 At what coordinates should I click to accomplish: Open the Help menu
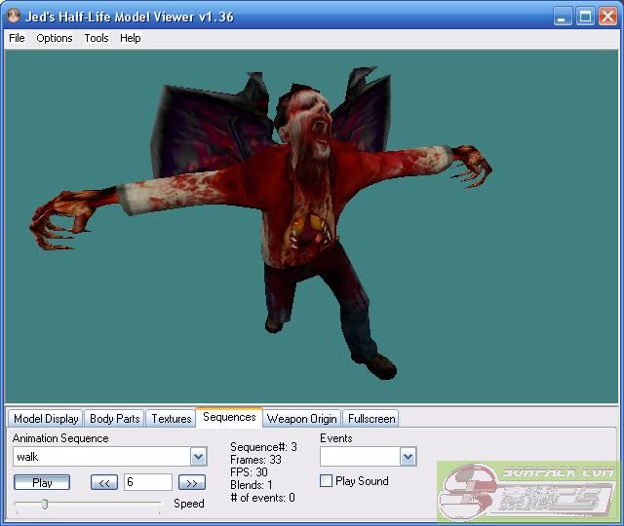click(x=131, y=38)
